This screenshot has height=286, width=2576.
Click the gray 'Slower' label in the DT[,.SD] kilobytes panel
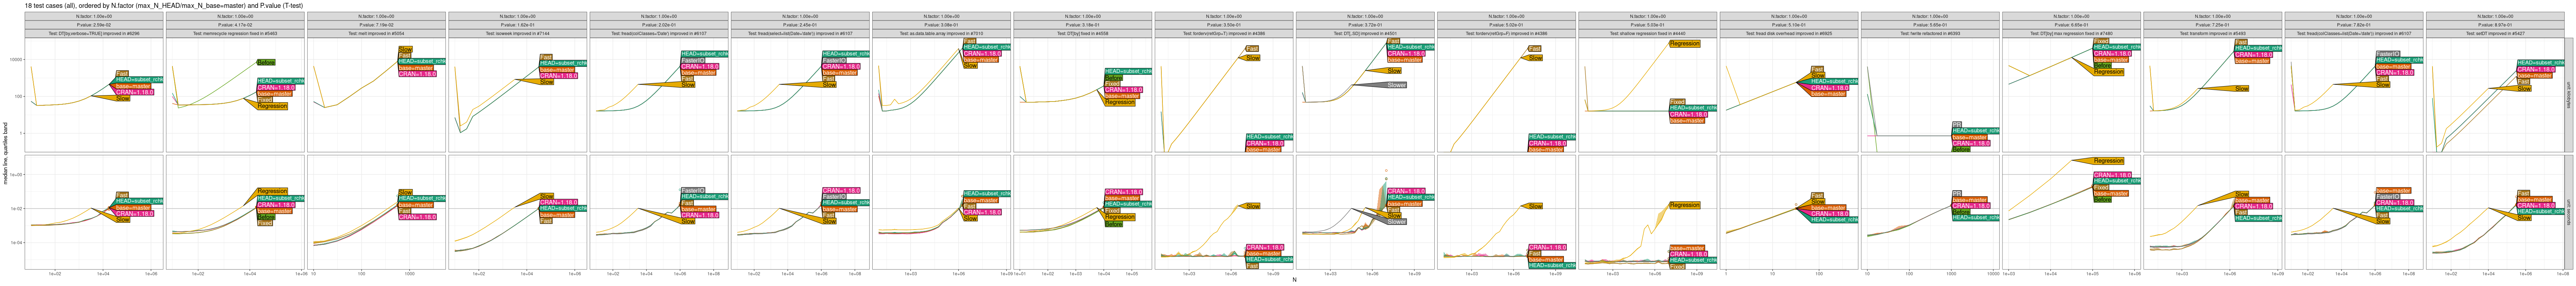click(1396, 85)
